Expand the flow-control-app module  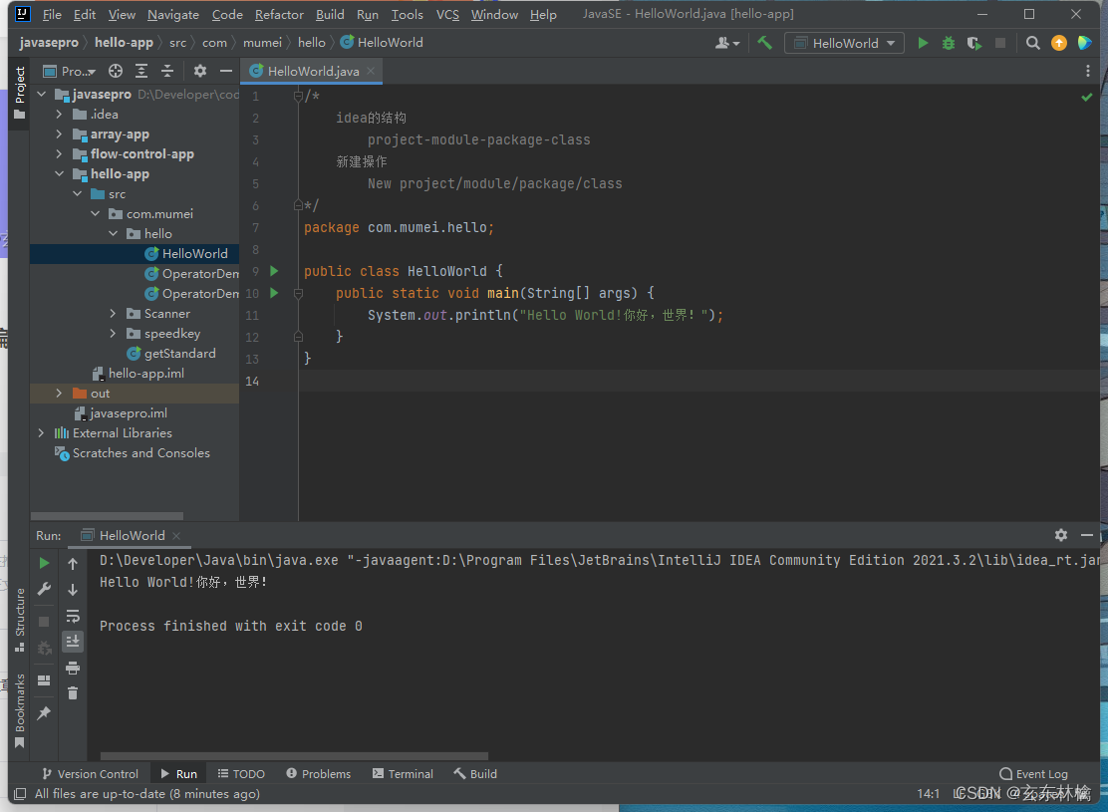(60, 153)
